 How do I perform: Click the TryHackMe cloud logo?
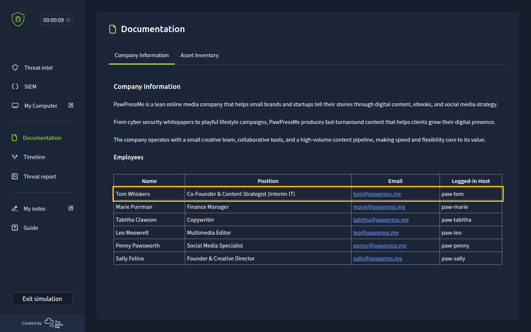(54, 323)
